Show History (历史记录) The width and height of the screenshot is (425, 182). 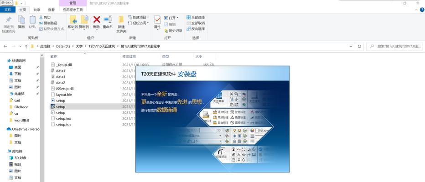(173, 31)
